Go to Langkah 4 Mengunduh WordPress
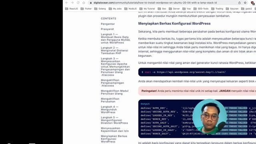This screenshot has height=144, width=256. (x=110, y=110)
